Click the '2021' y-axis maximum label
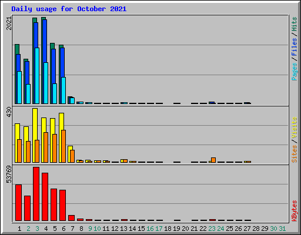This screenshot has height=235, width=301. [9, 23]
